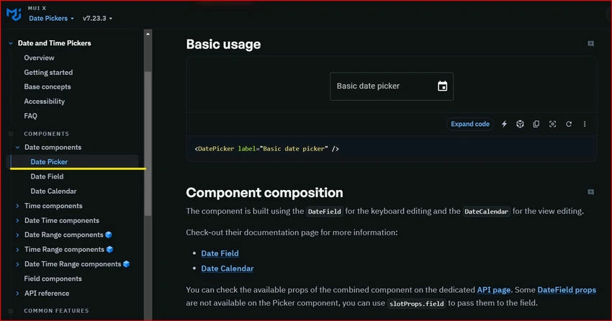The height and width of the screenshot is (321, 612).
Task: Collapse the Date components group
Action: 17,148
